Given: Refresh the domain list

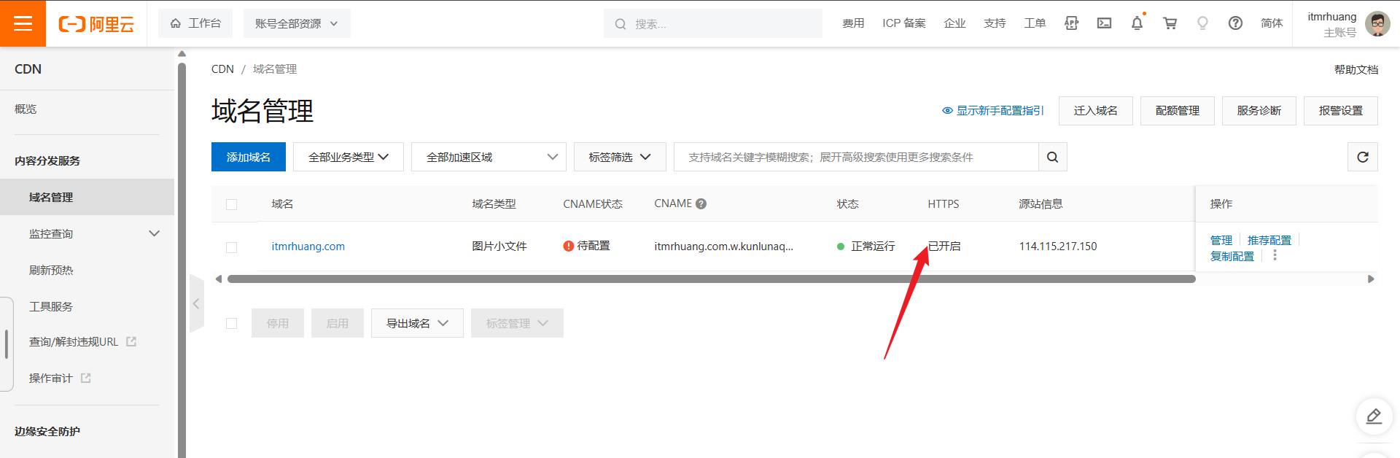Looking at the screenshot, I should pos(1362,157).
